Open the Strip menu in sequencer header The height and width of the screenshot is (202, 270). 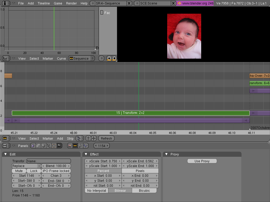coord(70,138)
